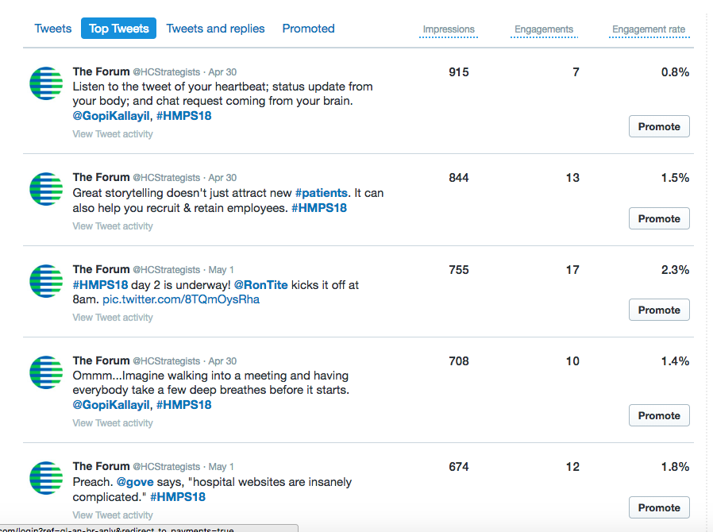Click The Forum name on heartbeat tweet

click(x=101, y=71)
